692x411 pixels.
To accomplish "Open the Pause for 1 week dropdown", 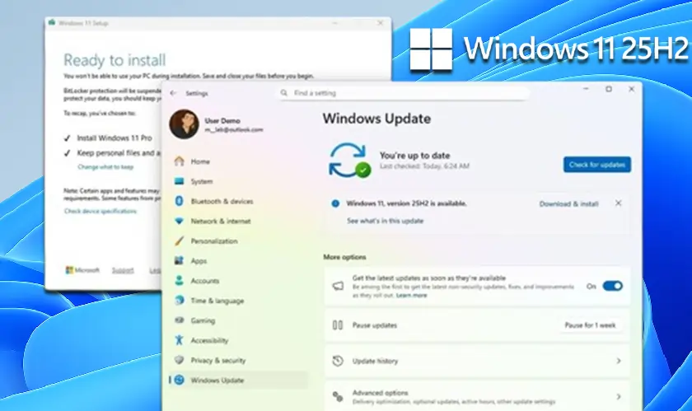I will pos(590,325).
